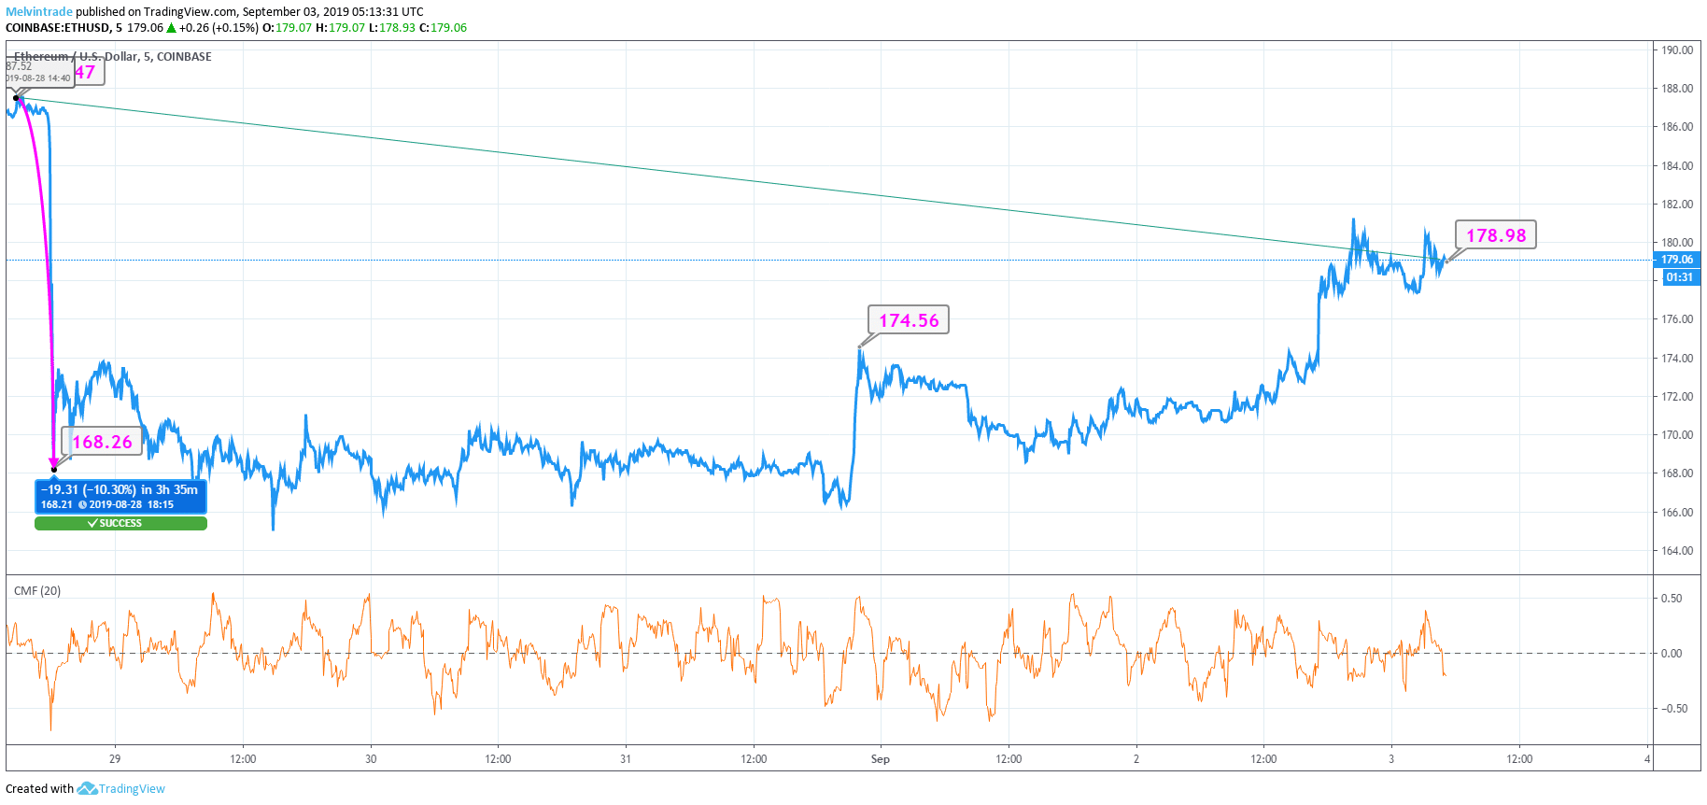Image resolution: width=1707 pixels, height=805 pixels.
Task: Select the 178.98 price callout label
Action: coord(1496,235)
